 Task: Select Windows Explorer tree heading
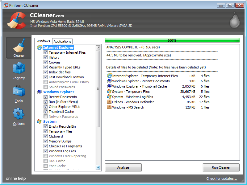point(59,92)
